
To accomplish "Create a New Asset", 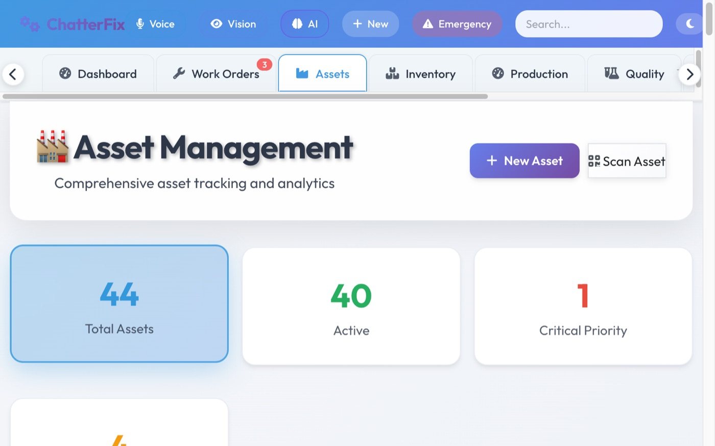I will point(525,161).
